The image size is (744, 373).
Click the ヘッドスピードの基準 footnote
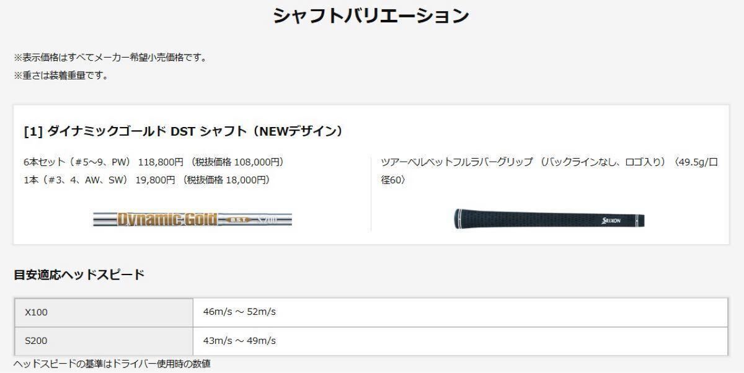(112, 364)
